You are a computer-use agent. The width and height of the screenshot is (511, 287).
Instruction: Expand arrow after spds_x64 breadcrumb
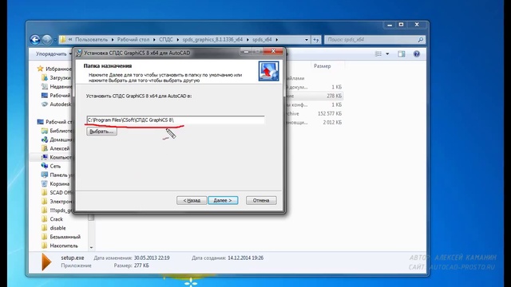(x=277, y=40)
